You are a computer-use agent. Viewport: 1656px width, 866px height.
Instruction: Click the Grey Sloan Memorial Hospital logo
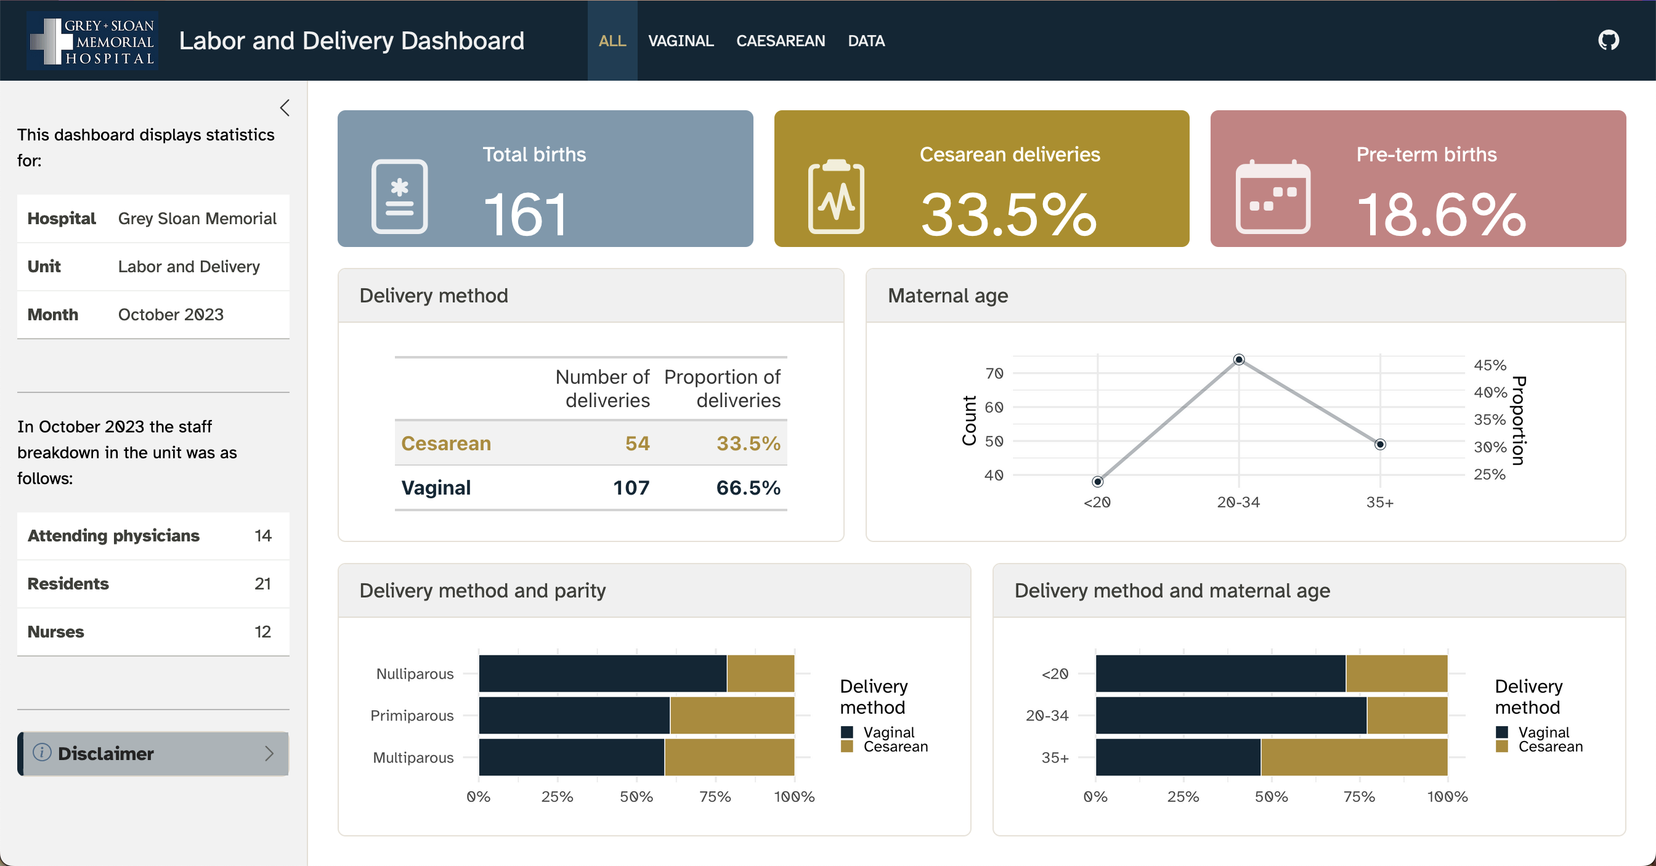point(92,41)
